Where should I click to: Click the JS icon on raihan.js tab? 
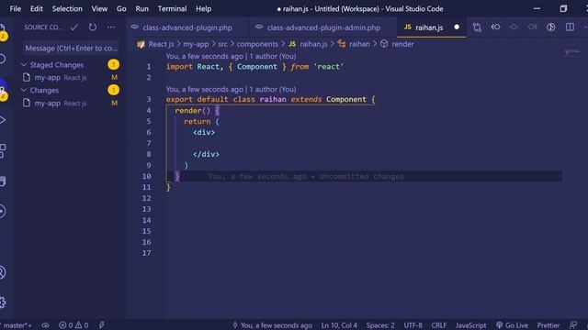coord(408,27)
